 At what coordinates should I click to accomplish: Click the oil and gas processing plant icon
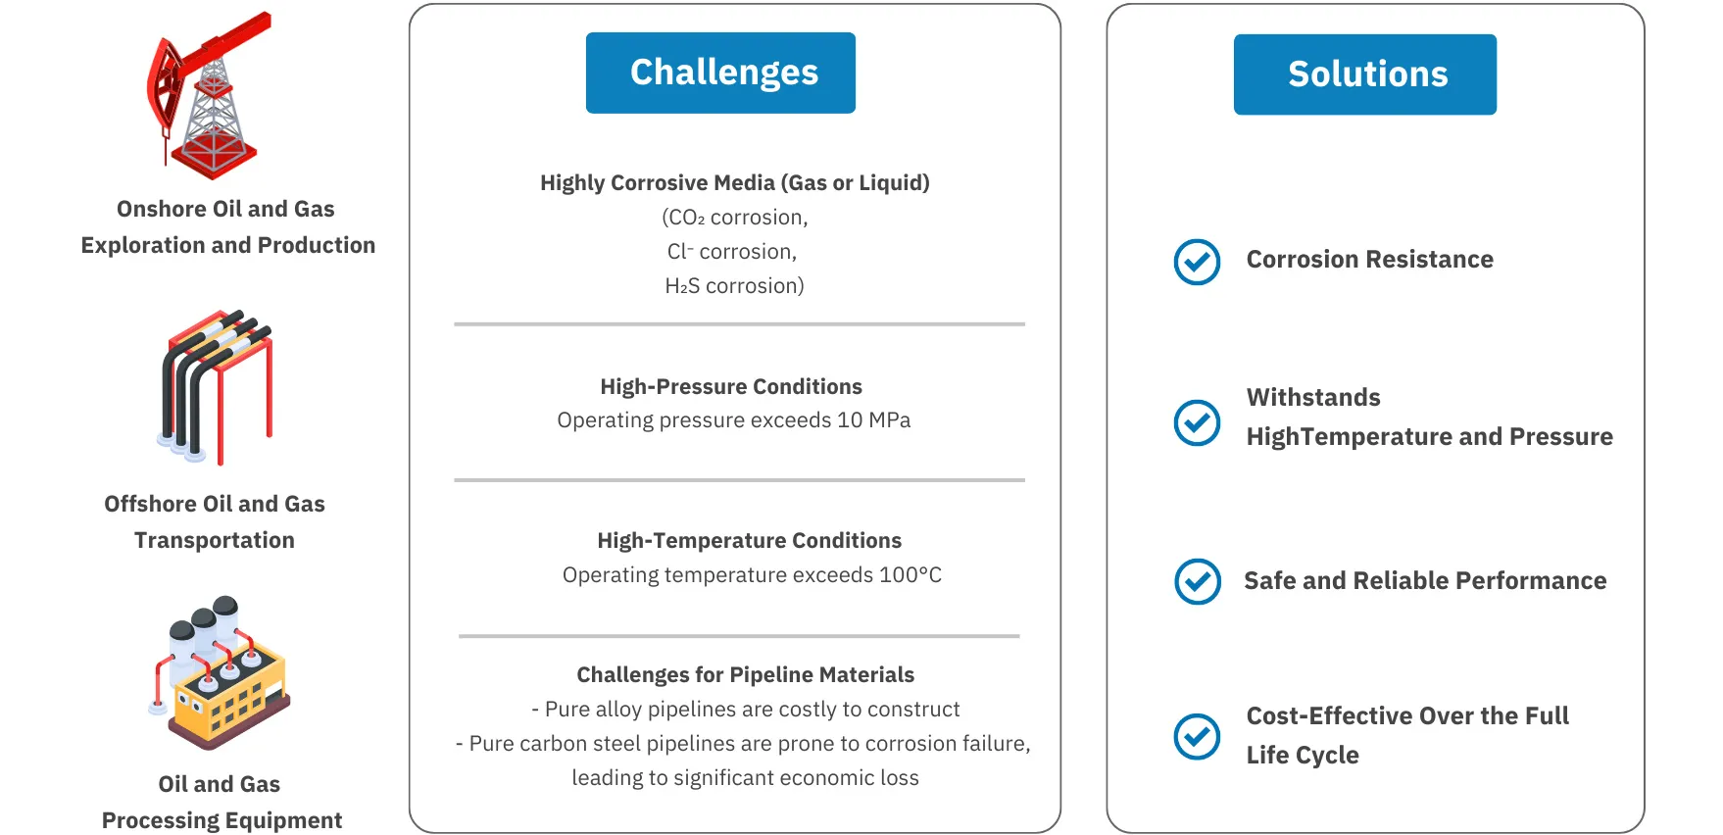tap(221, 672)
